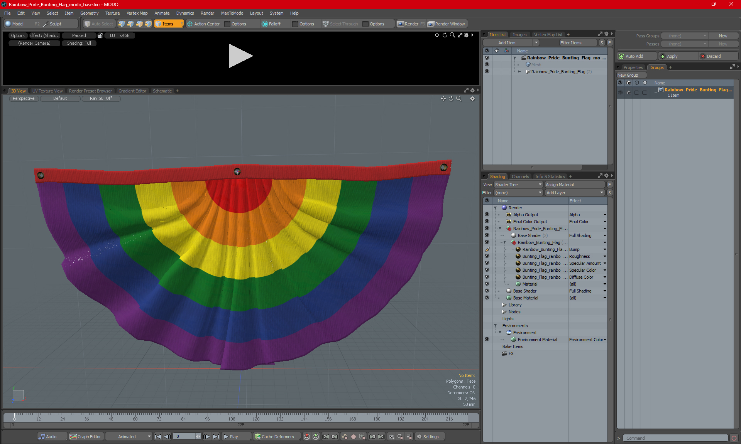This screenshot has width=741, height=444.
Task: Click the Assign Material button
Action: tap(574, 185)
